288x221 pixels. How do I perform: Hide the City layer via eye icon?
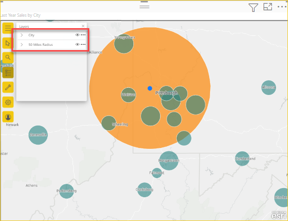click(77, 35)
